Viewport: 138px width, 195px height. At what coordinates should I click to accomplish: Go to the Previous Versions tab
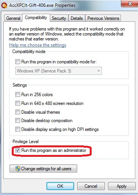(103, 18)
